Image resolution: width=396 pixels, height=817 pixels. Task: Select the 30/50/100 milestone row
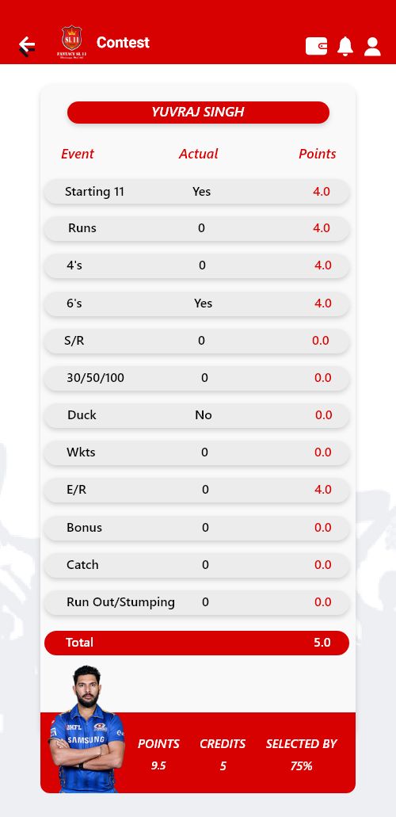tap(196, 378)
